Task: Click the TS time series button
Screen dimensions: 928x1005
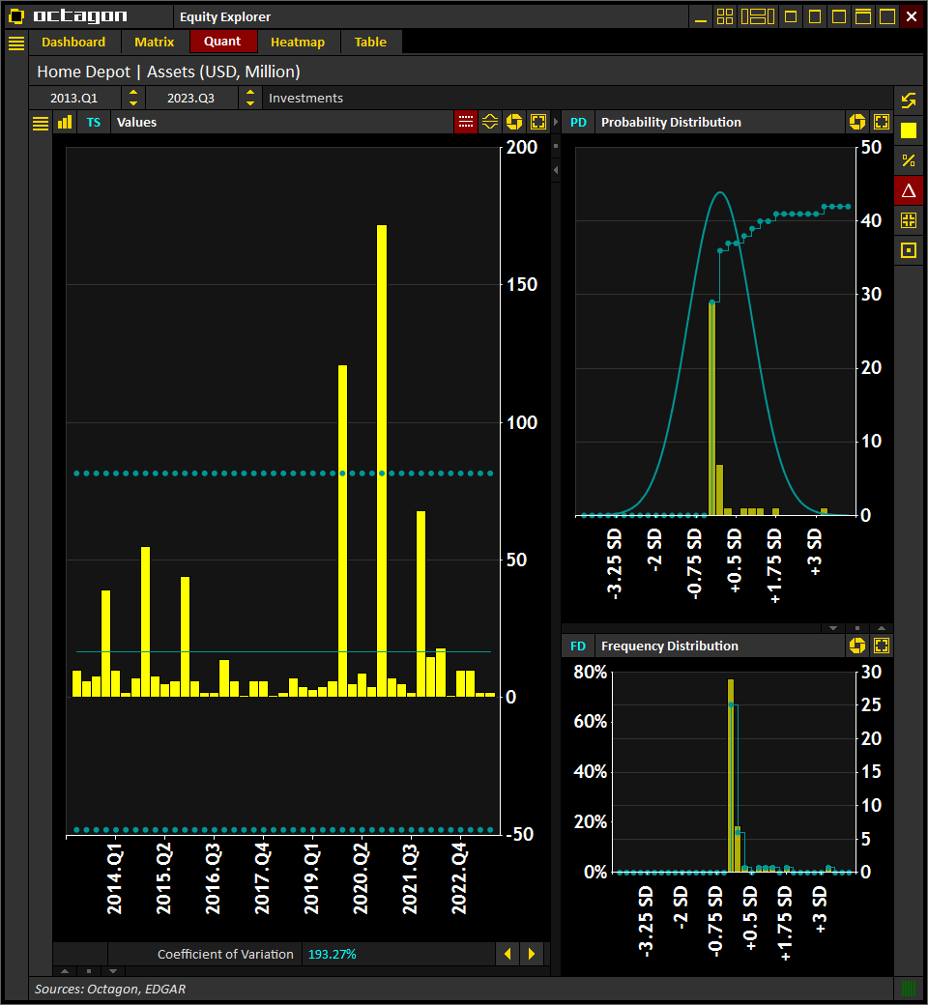Action: click(x=94, y=123)
